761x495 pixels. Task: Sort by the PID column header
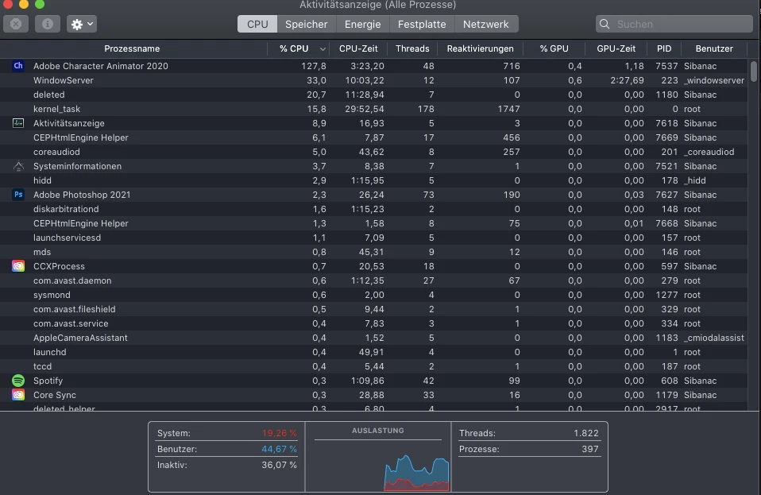point(664,48)
